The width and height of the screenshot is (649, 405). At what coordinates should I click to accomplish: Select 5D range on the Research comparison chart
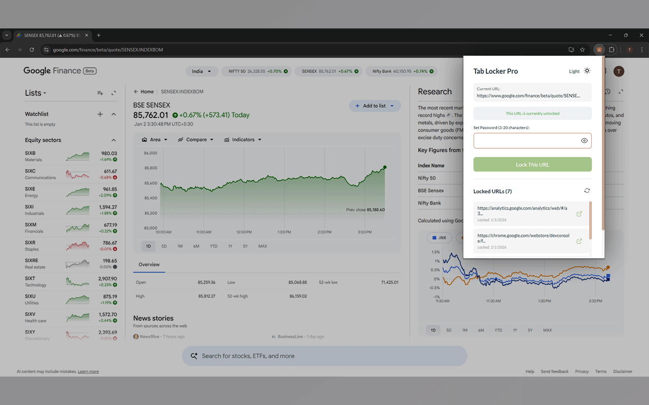point(449,331)
